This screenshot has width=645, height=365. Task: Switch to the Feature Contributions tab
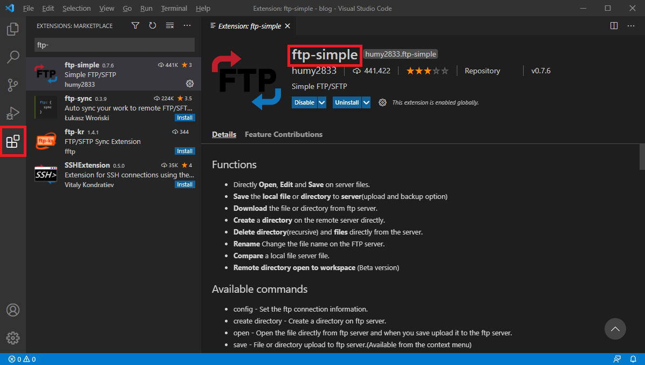click(283, 134)
